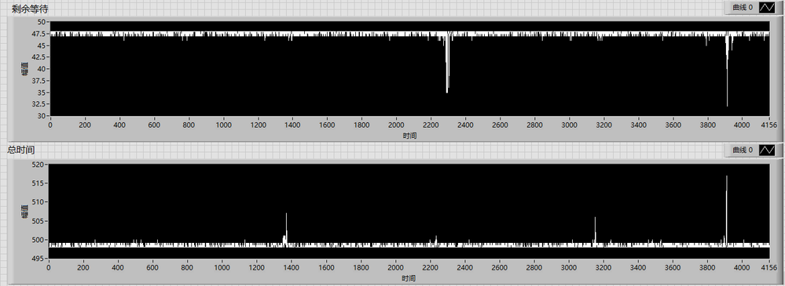The width and height of the screenshot is (785, 286).
Task: Click the deep dip near 2300 in 剩余等待 plot
Action: (x=447, y=65)
